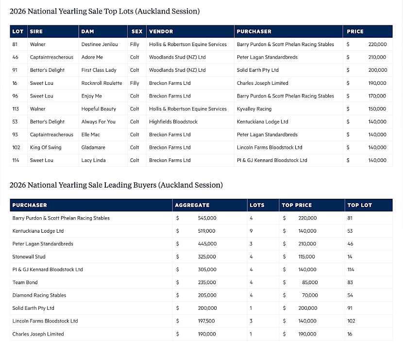The height and width of the screenshot is (351, 403).
Task: Select the 197,500 aggregate amount
Action: 207,321
